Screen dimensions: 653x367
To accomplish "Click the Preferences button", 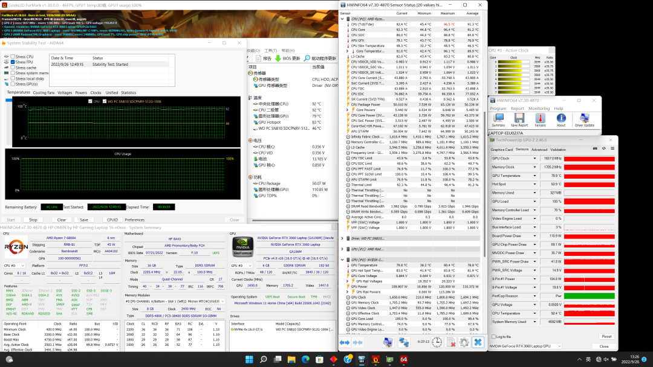I will click(134, 220).
